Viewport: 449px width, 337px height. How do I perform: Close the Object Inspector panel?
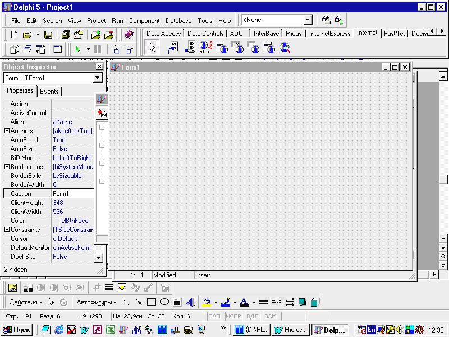point(99,66)
